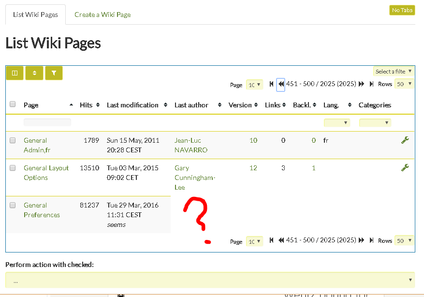Select the List Wiki Pages tab
This screenshot has height=297, width=424.
tap(35, 15)
